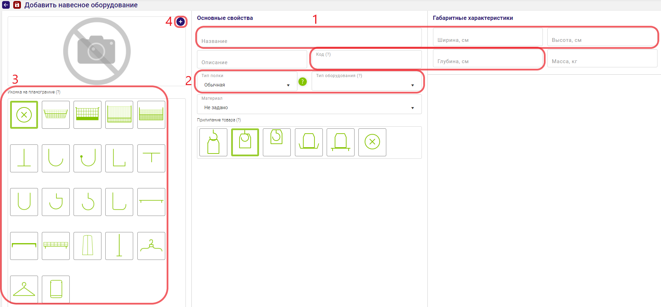Viewport: 661px width, 307px height.
Task: Select the tall pole with small base
Action: (x=119, y=246)
